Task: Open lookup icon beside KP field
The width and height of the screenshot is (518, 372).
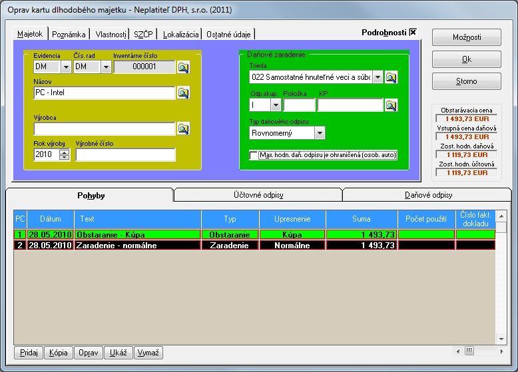Action: point(391,105)
